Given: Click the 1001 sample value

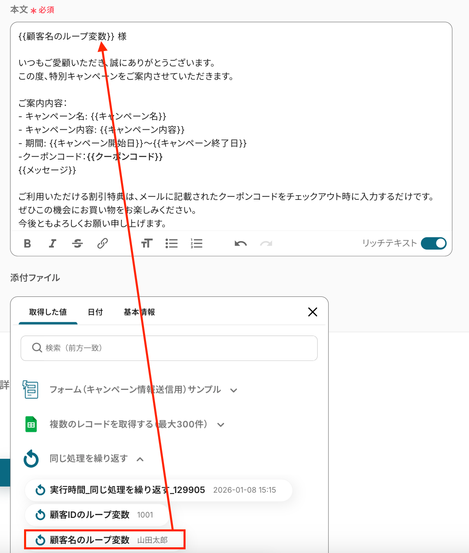Looking at the screenshot, I should (145, 515).
